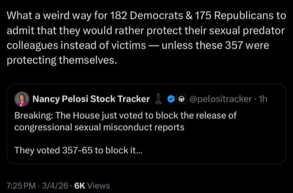Open the Nancy Pelosi Stock Tracker display name
293x193 pixels.
pos(91,99)
